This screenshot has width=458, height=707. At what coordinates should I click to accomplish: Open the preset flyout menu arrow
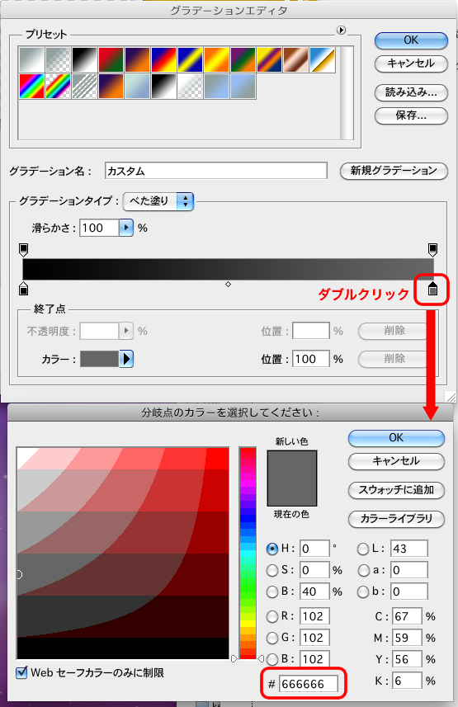[341, 31]
